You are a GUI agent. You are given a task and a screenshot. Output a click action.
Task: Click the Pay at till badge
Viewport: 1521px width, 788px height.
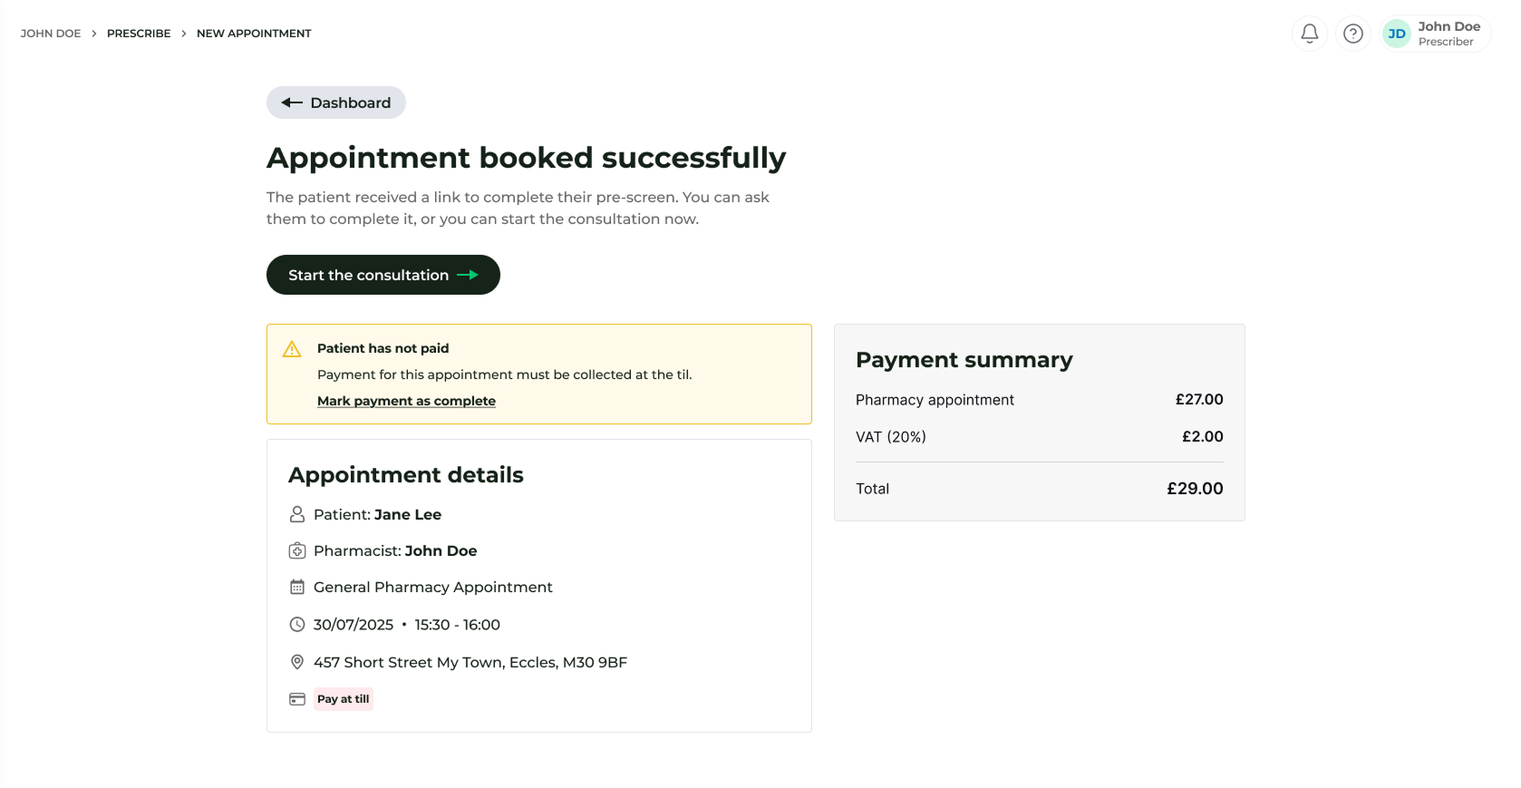coord(343,699)
